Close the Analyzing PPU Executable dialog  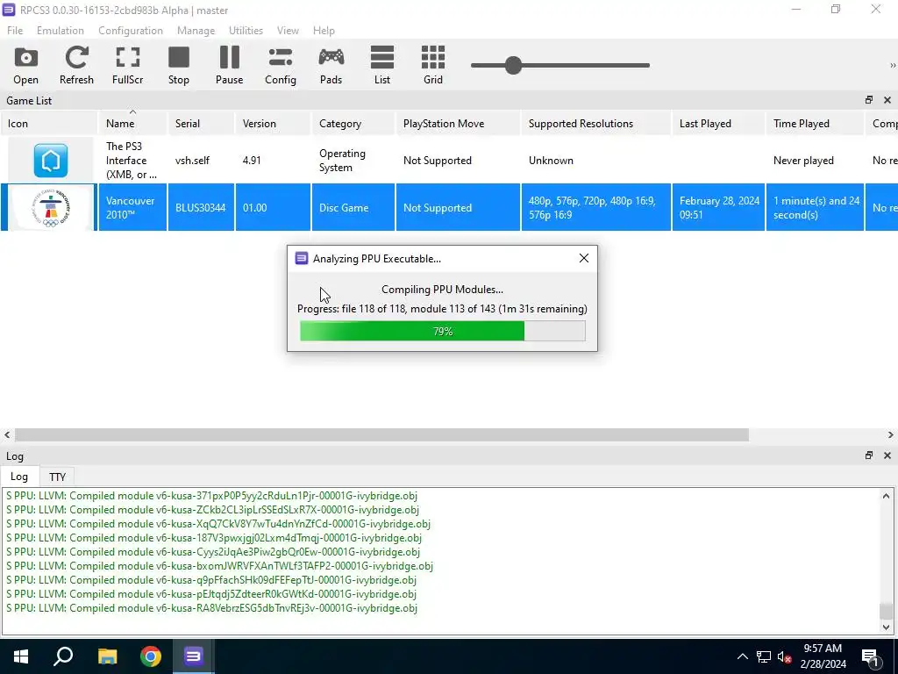[583, 259]
